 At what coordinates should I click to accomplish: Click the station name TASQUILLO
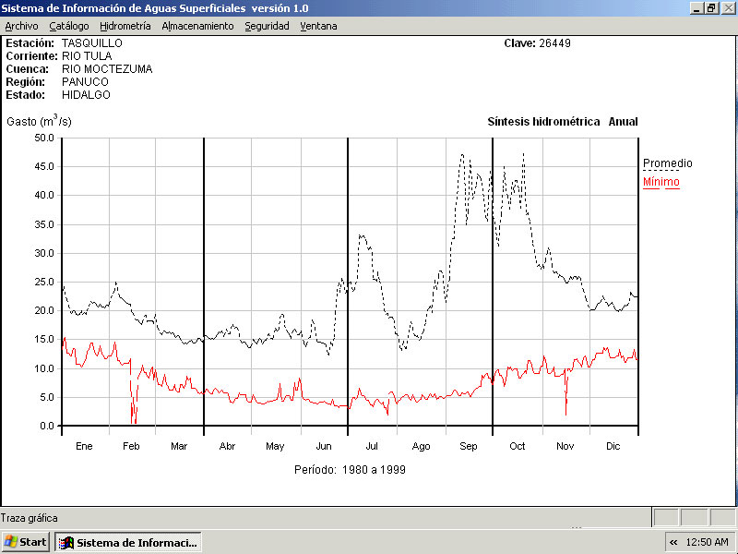pyautogui.click(x=91, y=43)
